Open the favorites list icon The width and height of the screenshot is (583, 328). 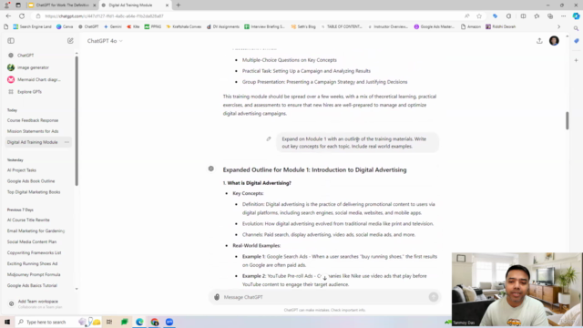537,16
